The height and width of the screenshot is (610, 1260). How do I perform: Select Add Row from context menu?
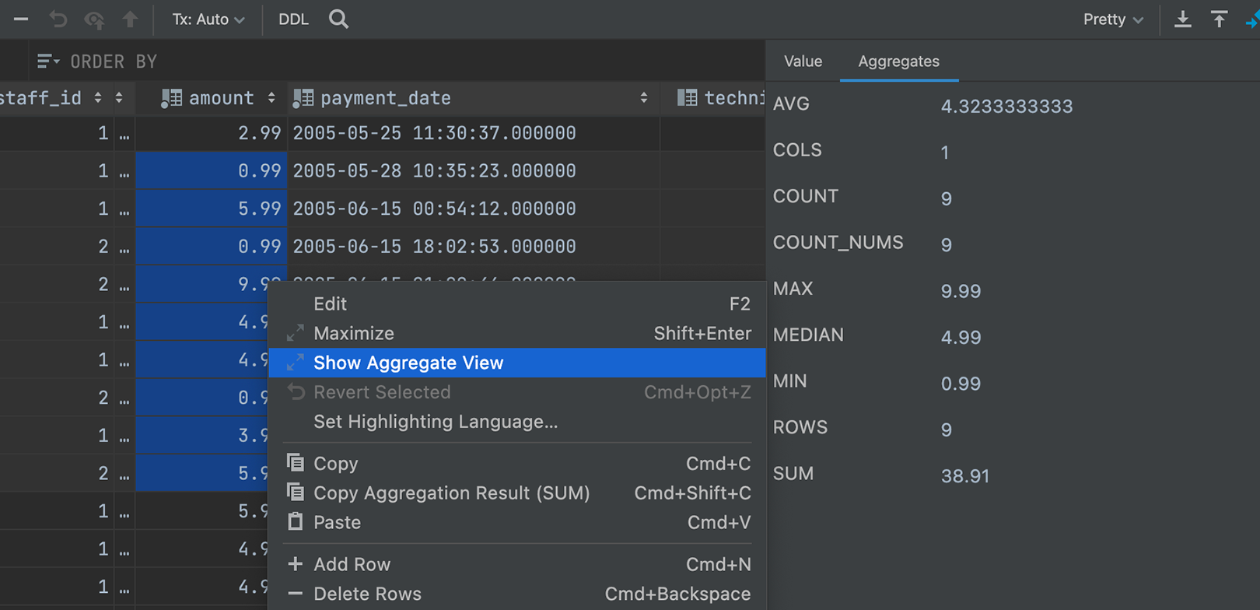click(x=352, y=565)
